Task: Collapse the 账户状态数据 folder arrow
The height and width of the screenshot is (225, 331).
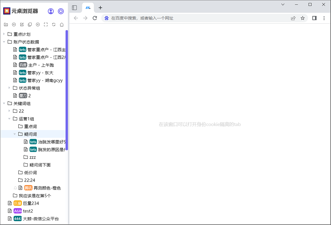Action: (x=4, y=42)
